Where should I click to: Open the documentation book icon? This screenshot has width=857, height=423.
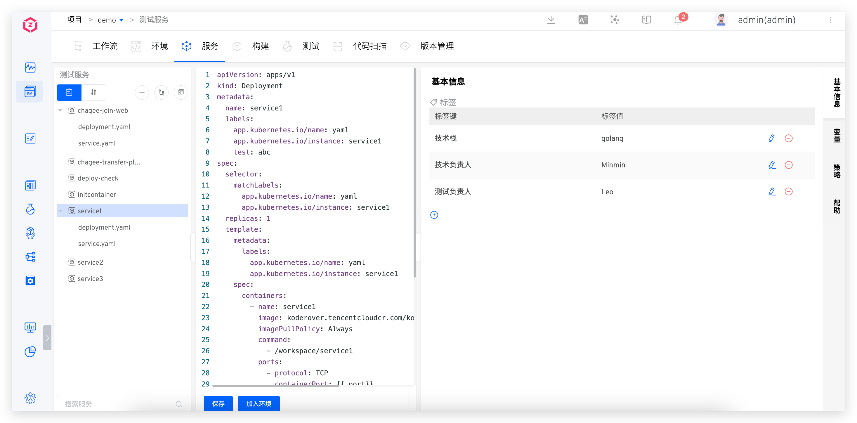pos(646,20)
